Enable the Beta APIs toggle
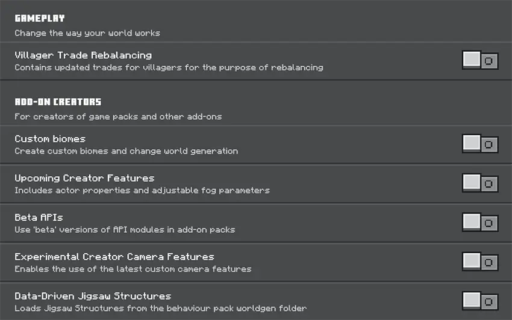The height and width of the screenshot is (320, 512). click(480, 223)
